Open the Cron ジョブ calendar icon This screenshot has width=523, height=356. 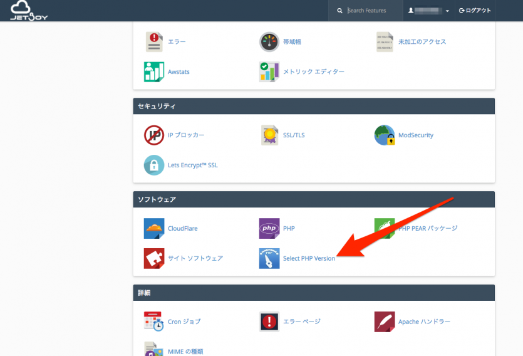click(x=153, y=322)
